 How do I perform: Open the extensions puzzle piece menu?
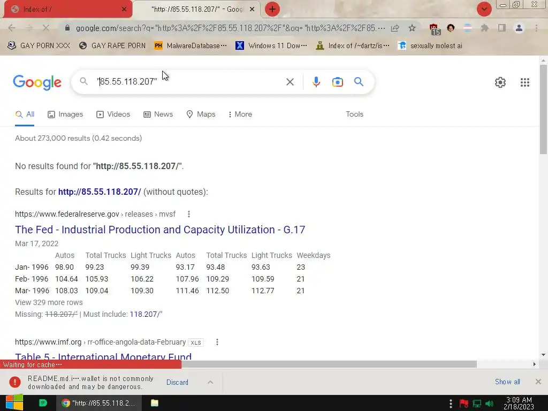click(484, 28)
